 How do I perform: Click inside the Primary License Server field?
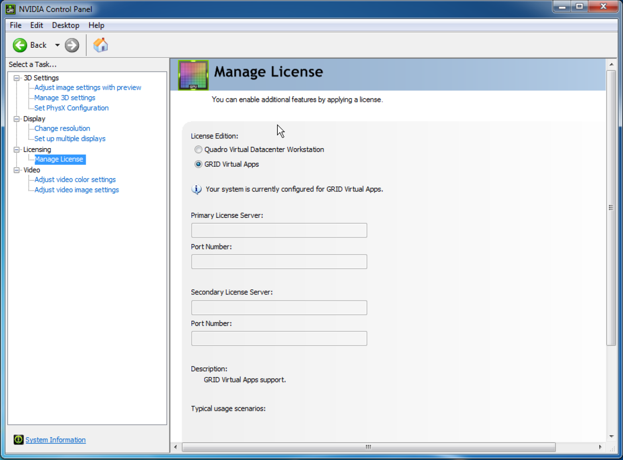[279, 230]
